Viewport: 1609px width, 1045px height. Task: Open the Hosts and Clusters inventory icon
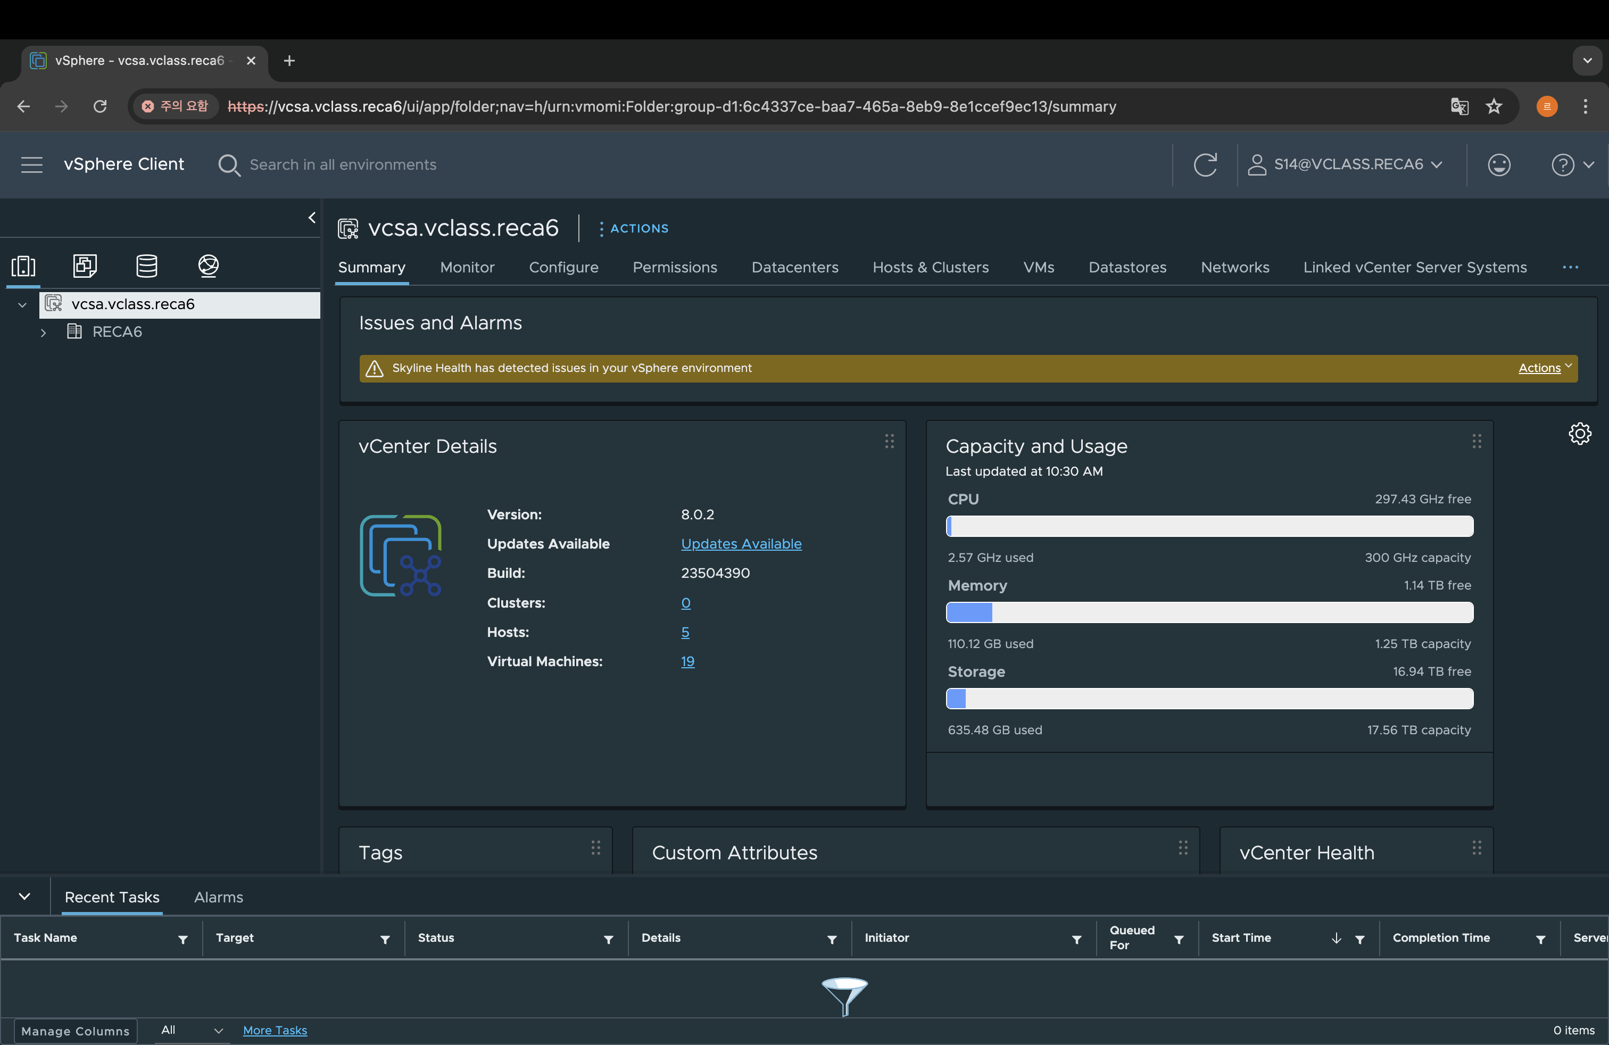[x=23, y=266]
